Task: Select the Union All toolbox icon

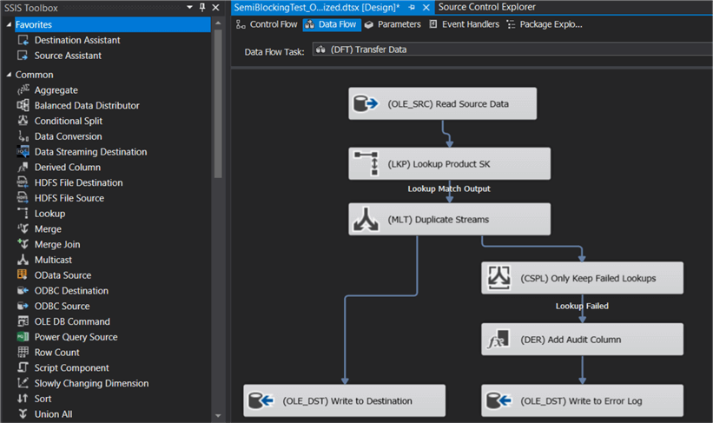Action: 23,414
